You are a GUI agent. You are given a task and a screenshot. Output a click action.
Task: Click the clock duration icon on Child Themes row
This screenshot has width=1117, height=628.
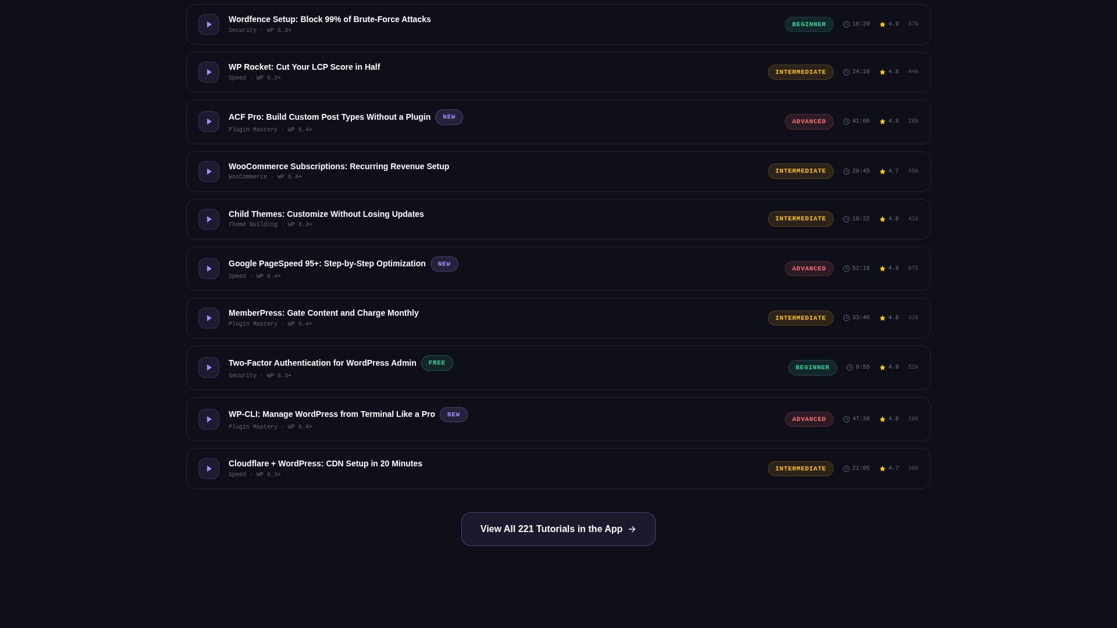click(x=846, y=219)
